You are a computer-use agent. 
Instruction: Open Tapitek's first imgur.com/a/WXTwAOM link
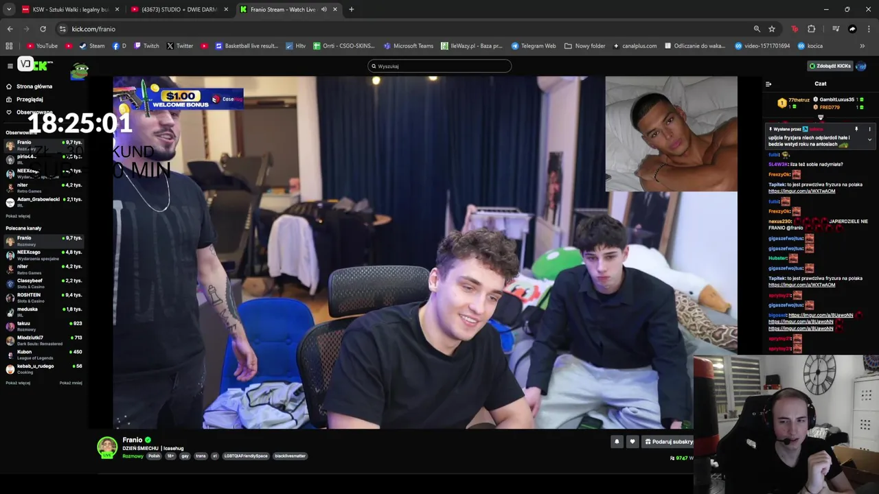pos(801,191)
